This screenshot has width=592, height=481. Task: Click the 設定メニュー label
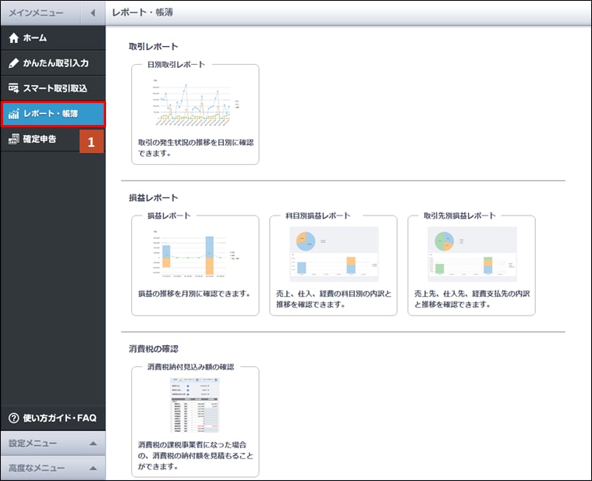pyautogui.click(x=33, y=444)
